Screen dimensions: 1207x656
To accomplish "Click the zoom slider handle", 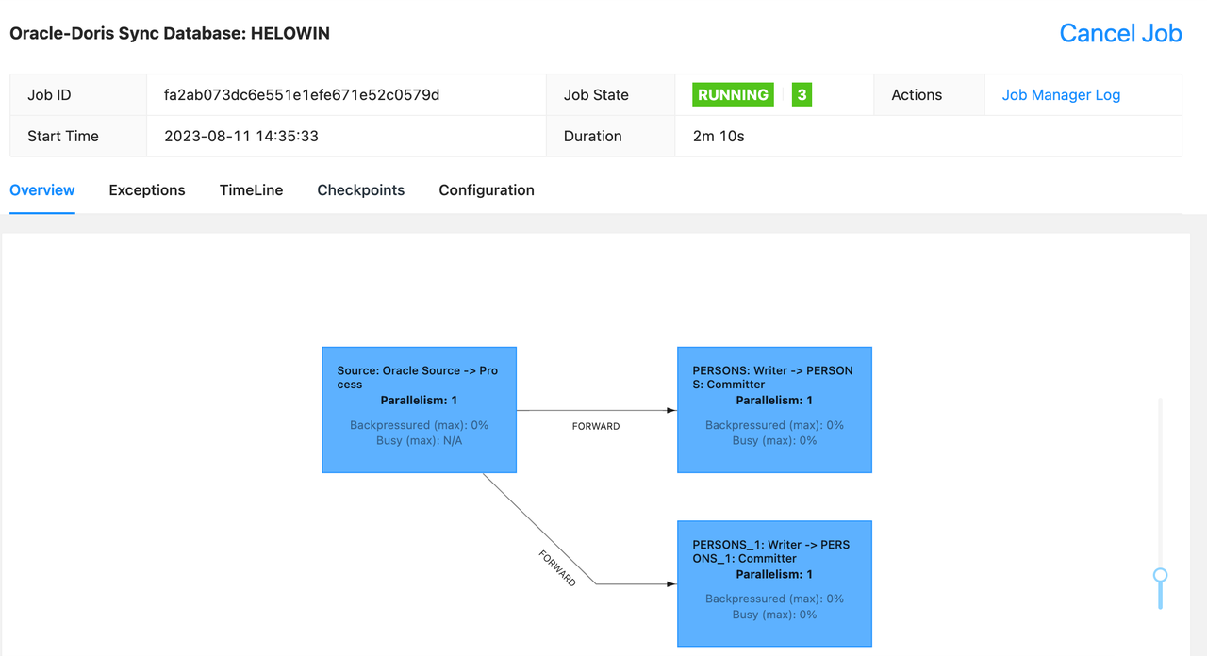I will [1161, 575].
